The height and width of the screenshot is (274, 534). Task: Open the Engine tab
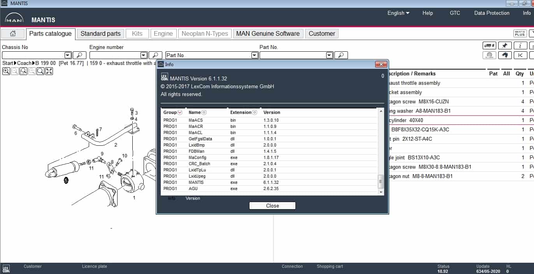point(163,33)
